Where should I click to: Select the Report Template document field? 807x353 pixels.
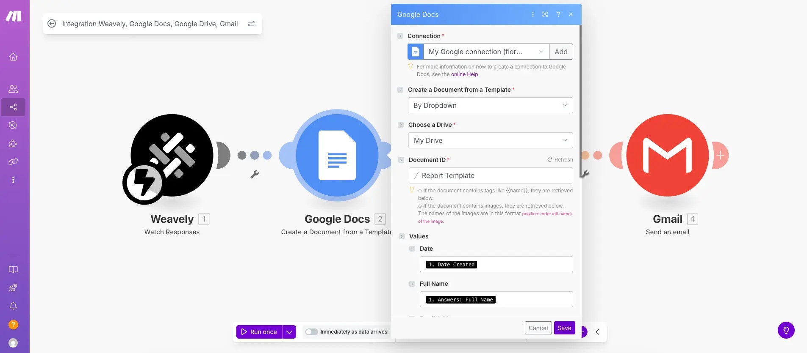tap(491, 175)
